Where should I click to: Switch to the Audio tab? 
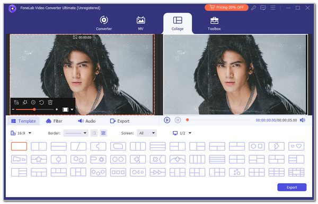[x=87, y=121]
